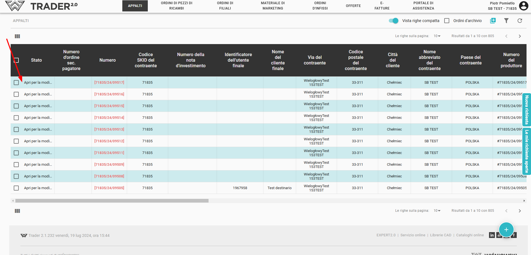Click the add new order icon

click(x=493, y=21)
